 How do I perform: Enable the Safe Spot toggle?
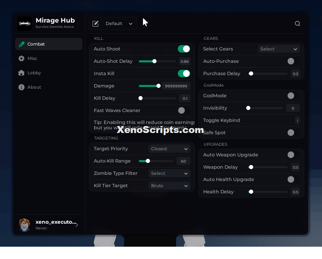pyautogui.click(x=293, y=133)
